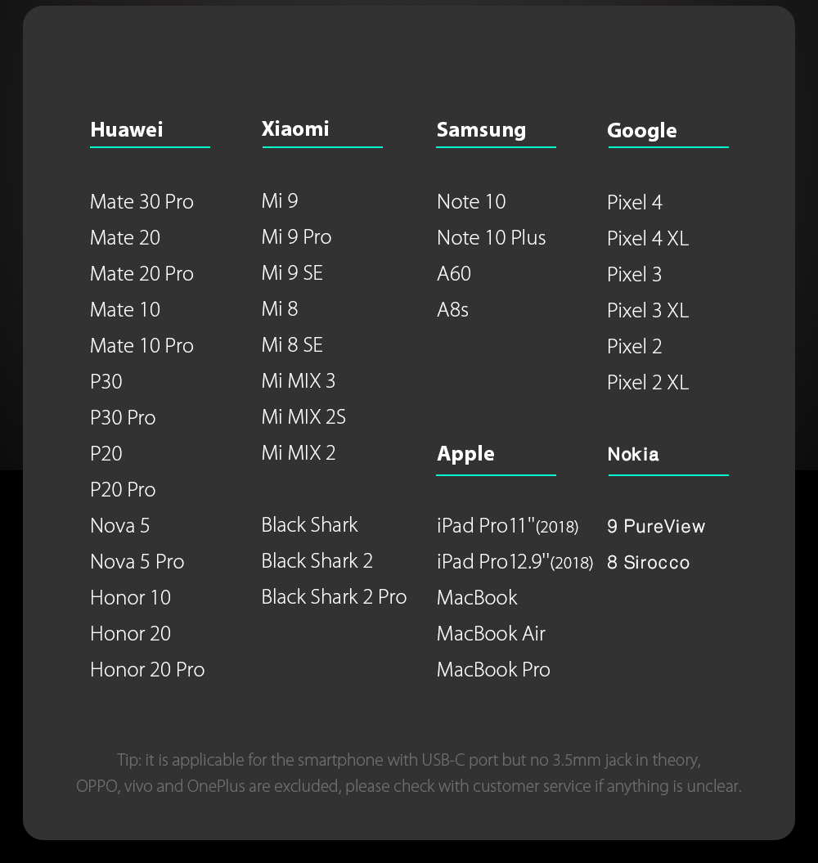Select Pixel 2 XL entry
818x863 pixels.
[648, 383]
